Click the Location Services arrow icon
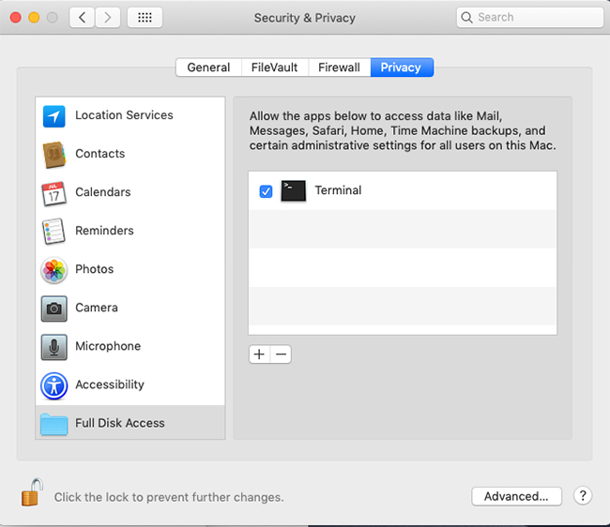This screenshot has width=610, height=527. (x=54, y=116)
